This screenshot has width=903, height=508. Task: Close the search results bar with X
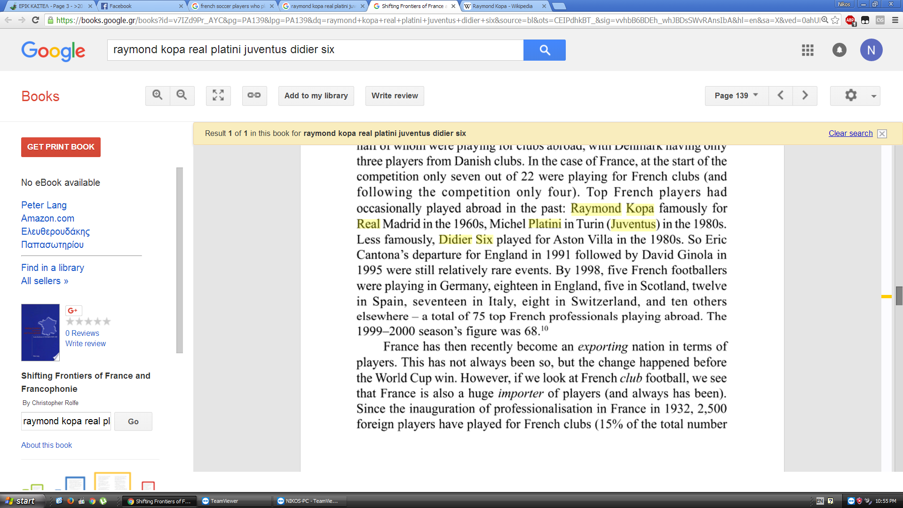coord(882,134)
